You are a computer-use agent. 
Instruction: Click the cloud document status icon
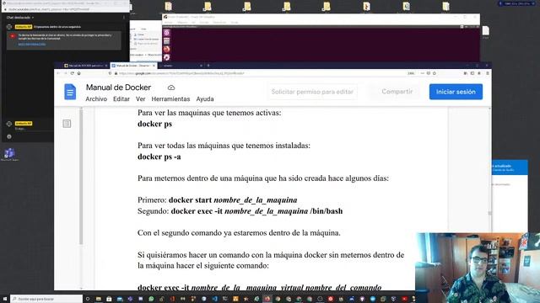coord(171,88)
